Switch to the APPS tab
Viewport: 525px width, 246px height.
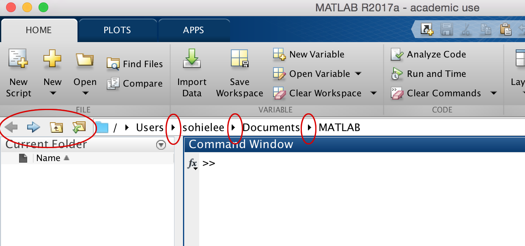click(194, 30)
